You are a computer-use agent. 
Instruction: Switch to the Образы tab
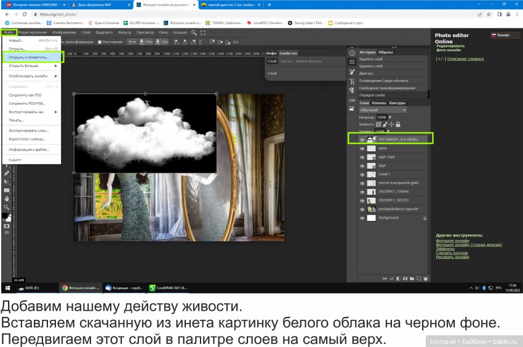coord(386,52)
